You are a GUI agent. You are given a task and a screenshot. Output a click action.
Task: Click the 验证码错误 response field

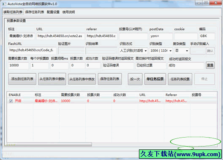(118, 65)
